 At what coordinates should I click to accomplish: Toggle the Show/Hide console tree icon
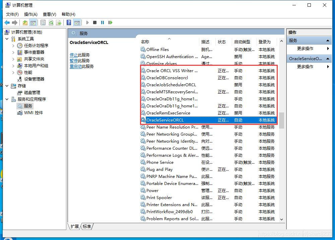[33, 22]
